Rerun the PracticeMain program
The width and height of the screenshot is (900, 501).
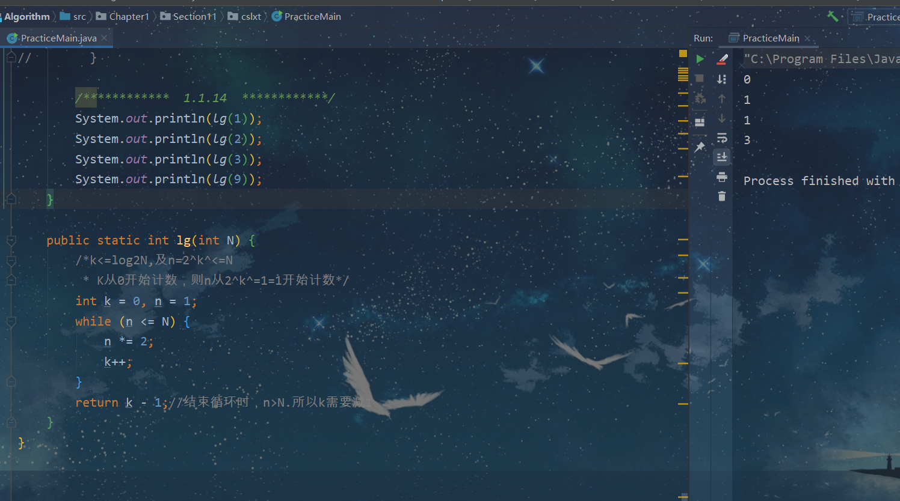pos(700,59)
